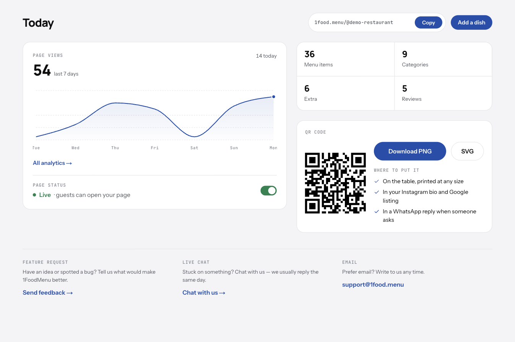Click the "Fri" axis label on the chart

click(x=155, y=148)
